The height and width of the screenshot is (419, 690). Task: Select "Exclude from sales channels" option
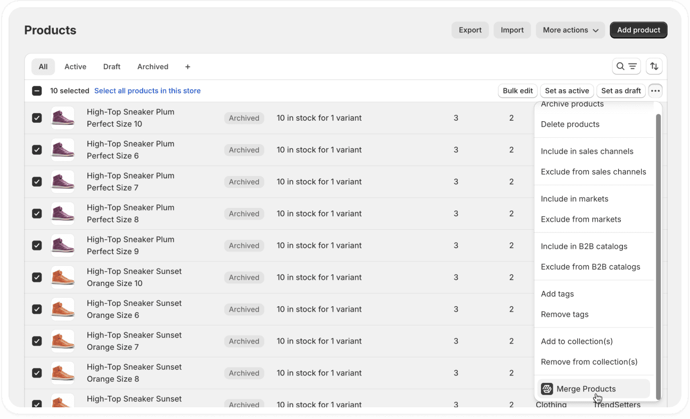(593, 171)
